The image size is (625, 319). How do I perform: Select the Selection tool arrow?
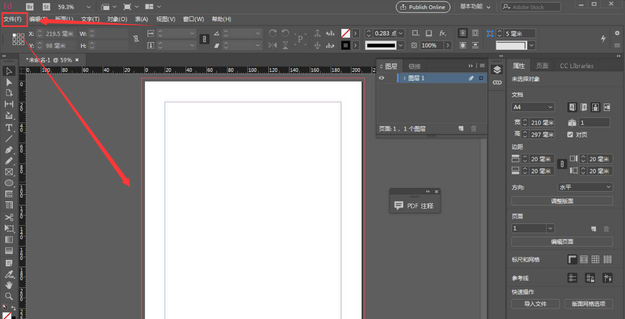[9, 71]
